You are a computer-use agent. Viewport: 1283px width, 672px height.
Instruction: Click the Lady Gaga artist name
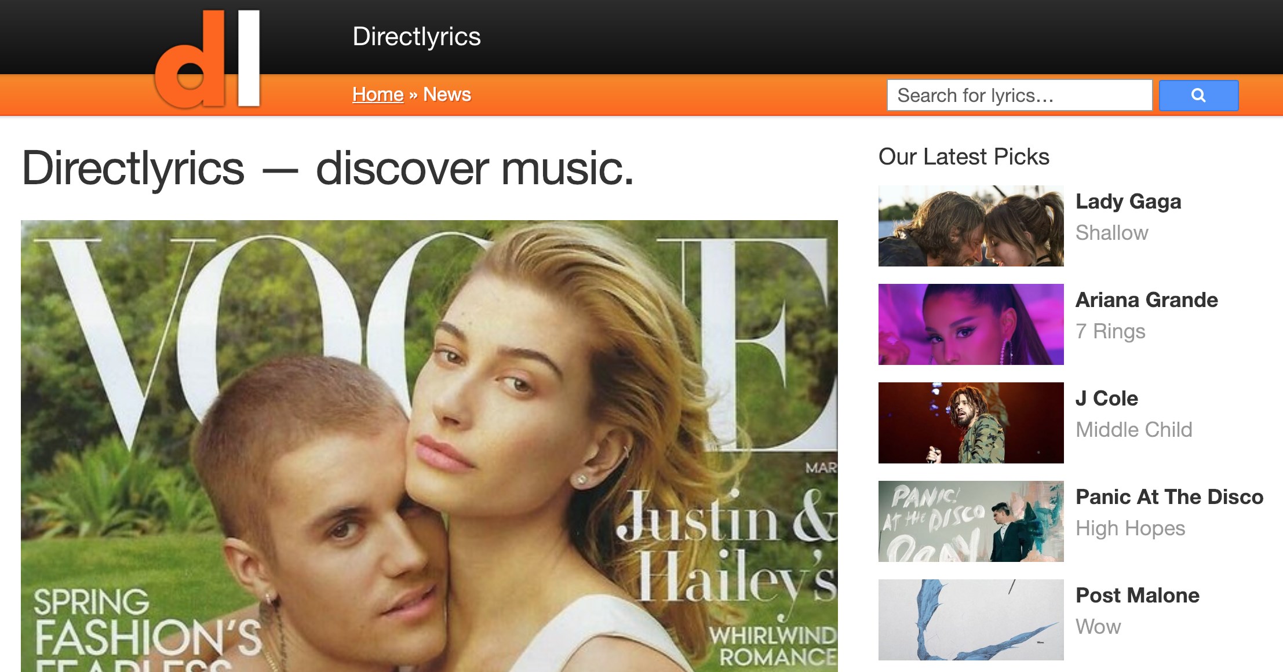[1128, 202]
